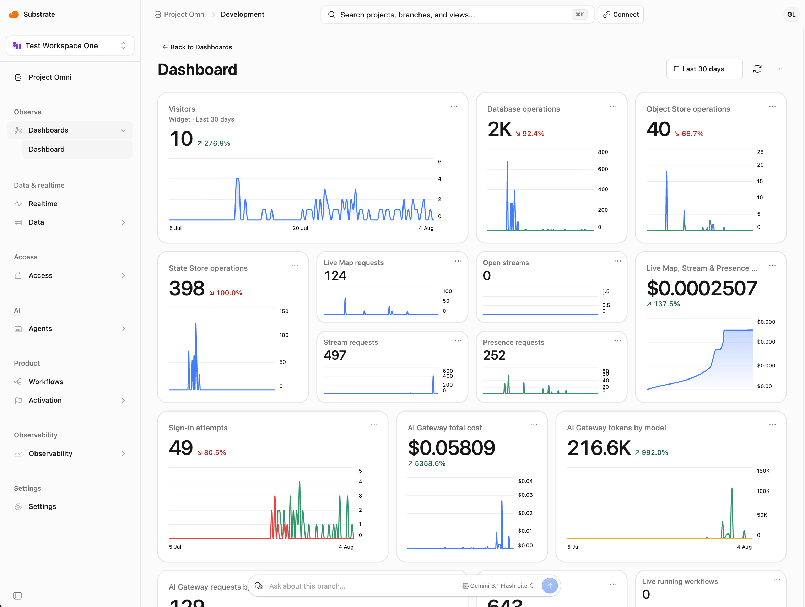Click the 216.6K tokens value

(599, 447)
